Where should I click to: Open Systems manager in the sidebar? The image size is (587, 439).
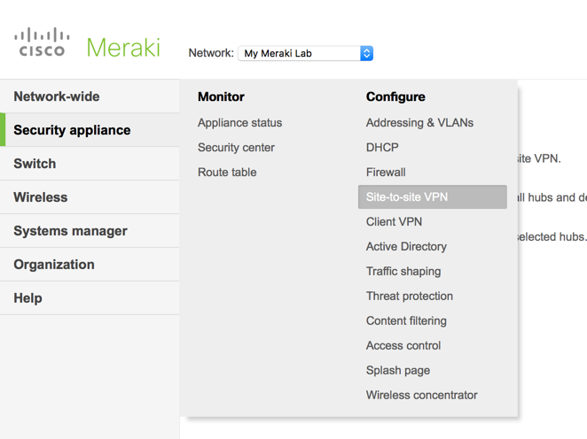(90, 231)
